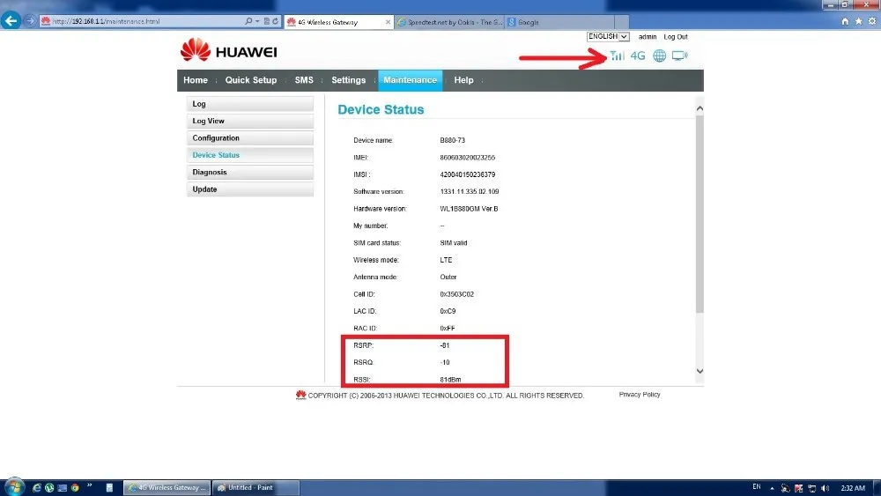Click the scroll up arrow of status panel
This screenshot has width=881, height=496.
point(700,107)
